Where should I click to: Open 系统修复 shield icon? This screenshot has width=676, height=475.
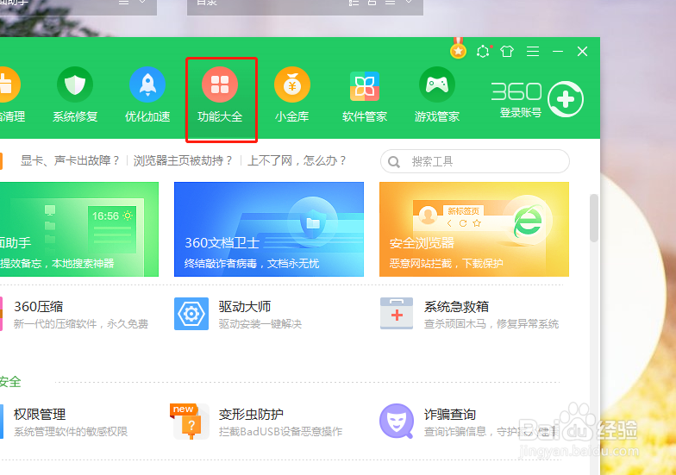point(75,84)
